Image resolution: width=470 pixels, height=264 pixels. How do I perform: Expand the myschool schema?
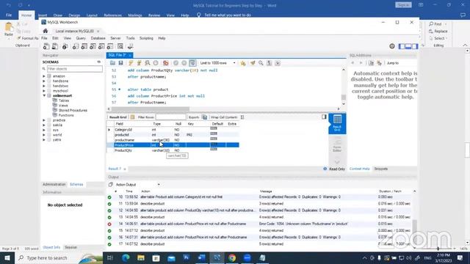44,91
